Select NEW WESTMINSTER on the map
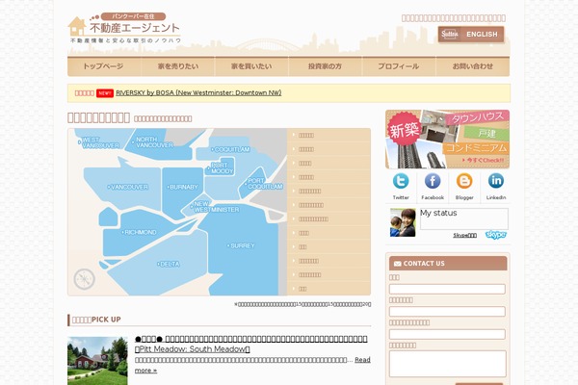578x385 pixels. 215,207
